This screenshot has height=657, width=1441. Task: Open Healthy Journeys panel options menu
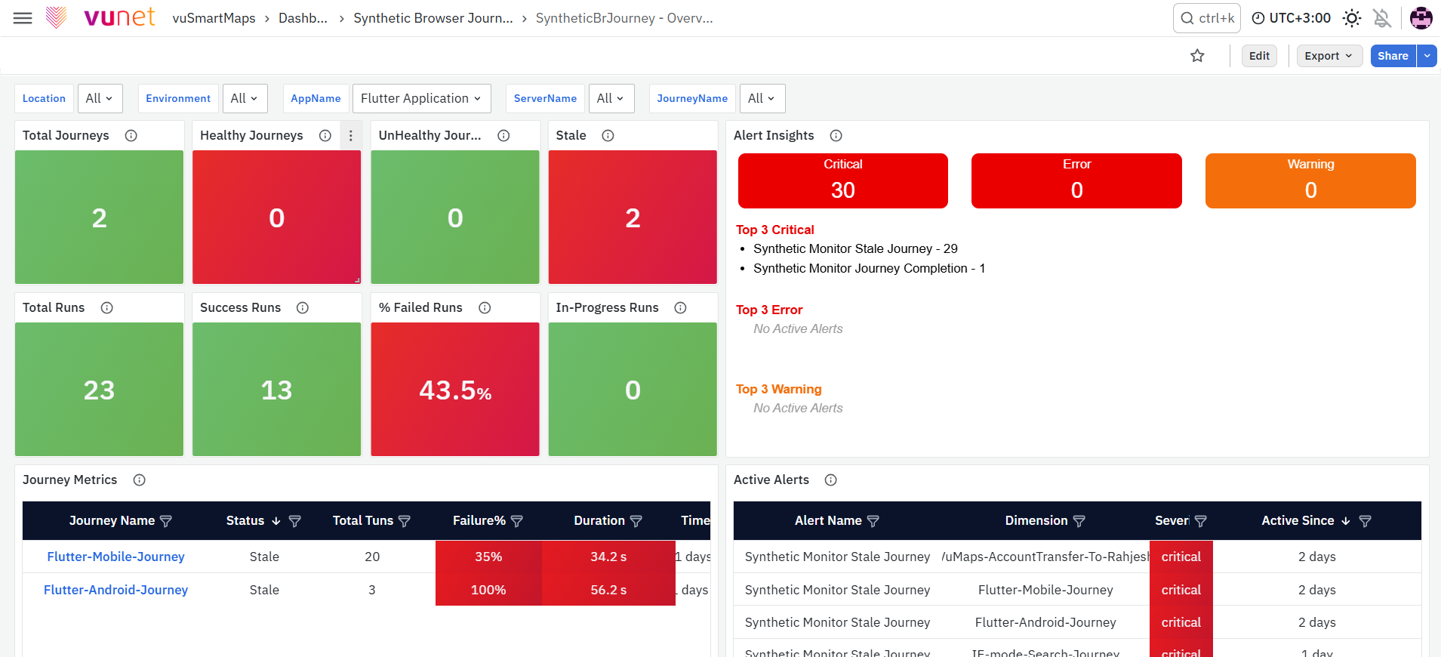[x=350, y=136]
